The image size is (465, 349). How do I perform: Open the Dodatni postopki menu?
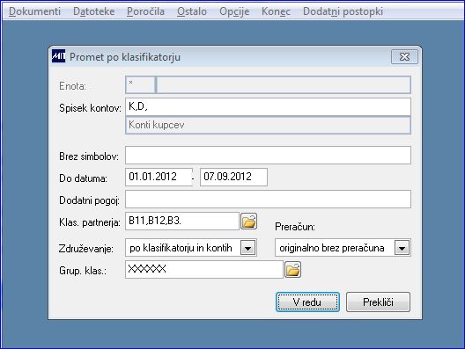(x=343, y=11)
